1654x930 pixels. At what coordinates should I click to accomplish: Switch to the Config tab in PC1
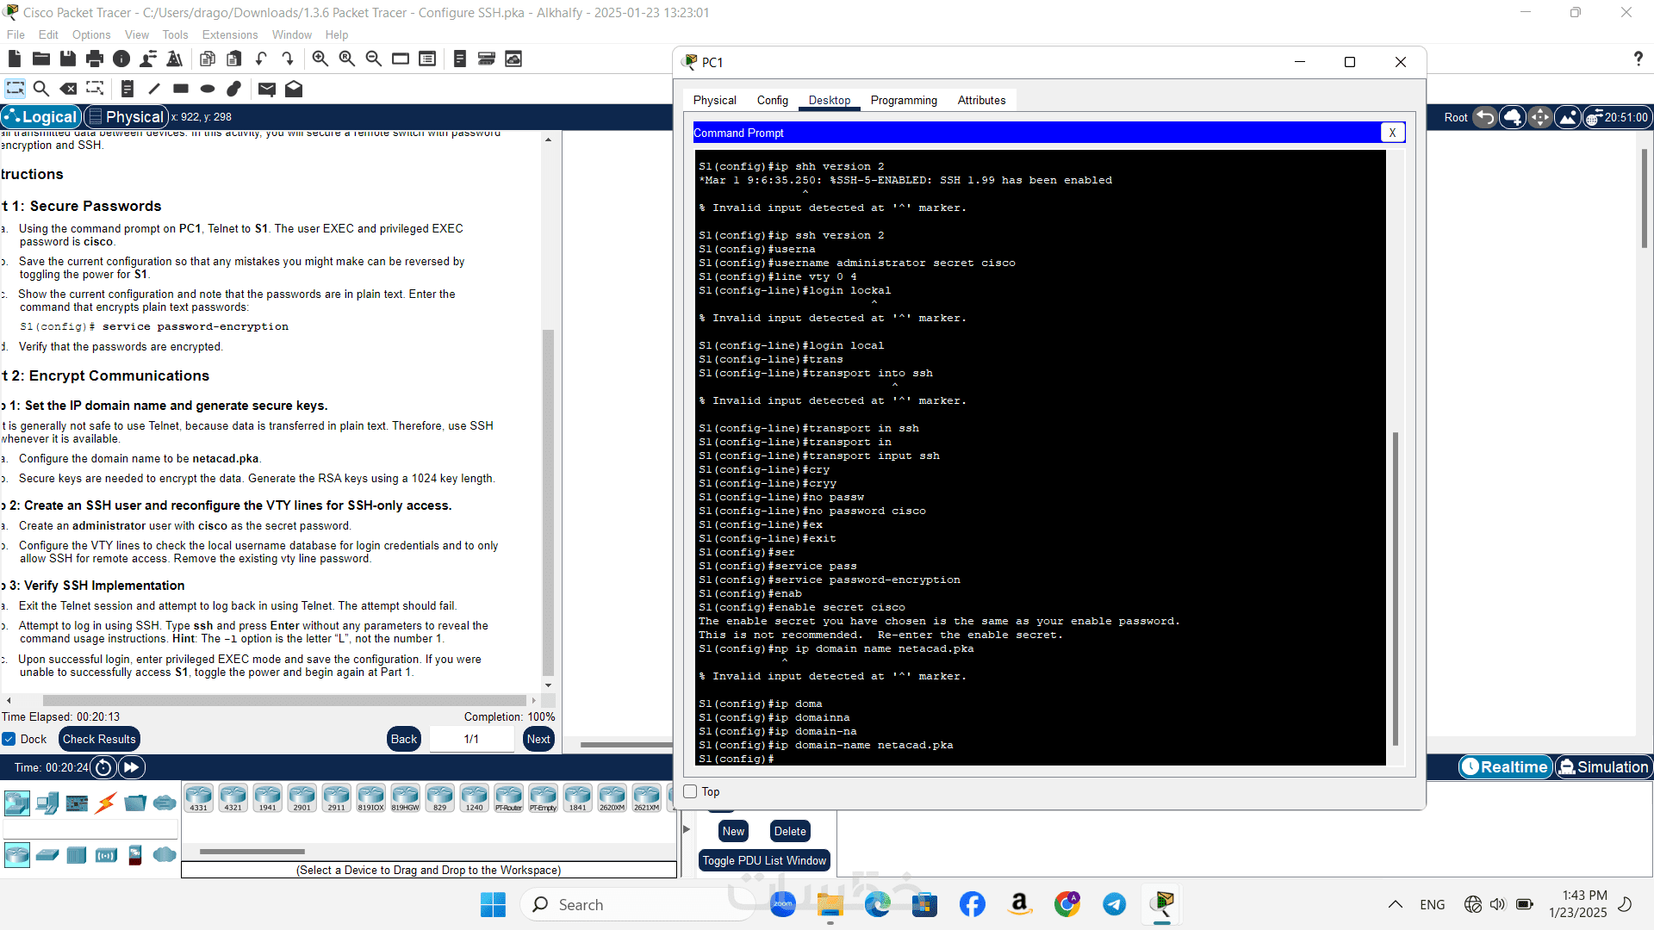click(772, 100)
